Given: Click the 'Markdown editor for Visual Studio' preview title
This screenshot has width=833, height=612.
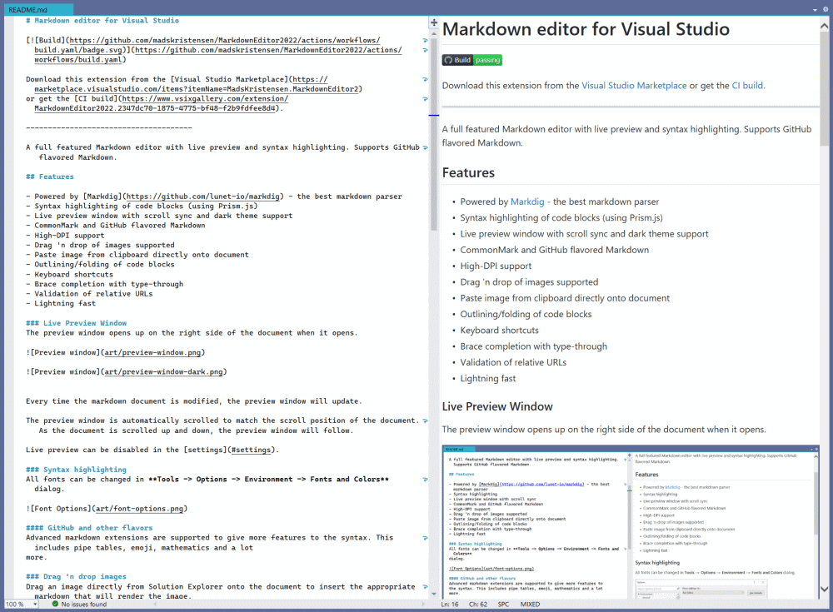Looking at the screenshot, I should click(x=586, y=29).
